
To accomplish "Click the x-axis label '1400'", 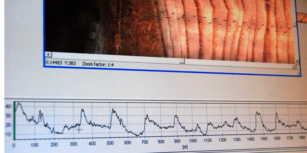I will coord(251,139).
